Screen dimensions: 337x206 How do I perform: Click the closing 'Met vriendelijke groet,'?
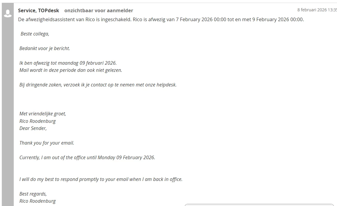(x=43, y=114)
